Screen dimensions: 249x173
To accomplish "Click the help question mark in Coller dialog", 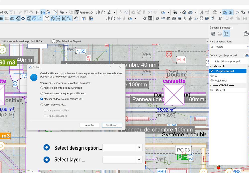I will [x=110, y=67].
